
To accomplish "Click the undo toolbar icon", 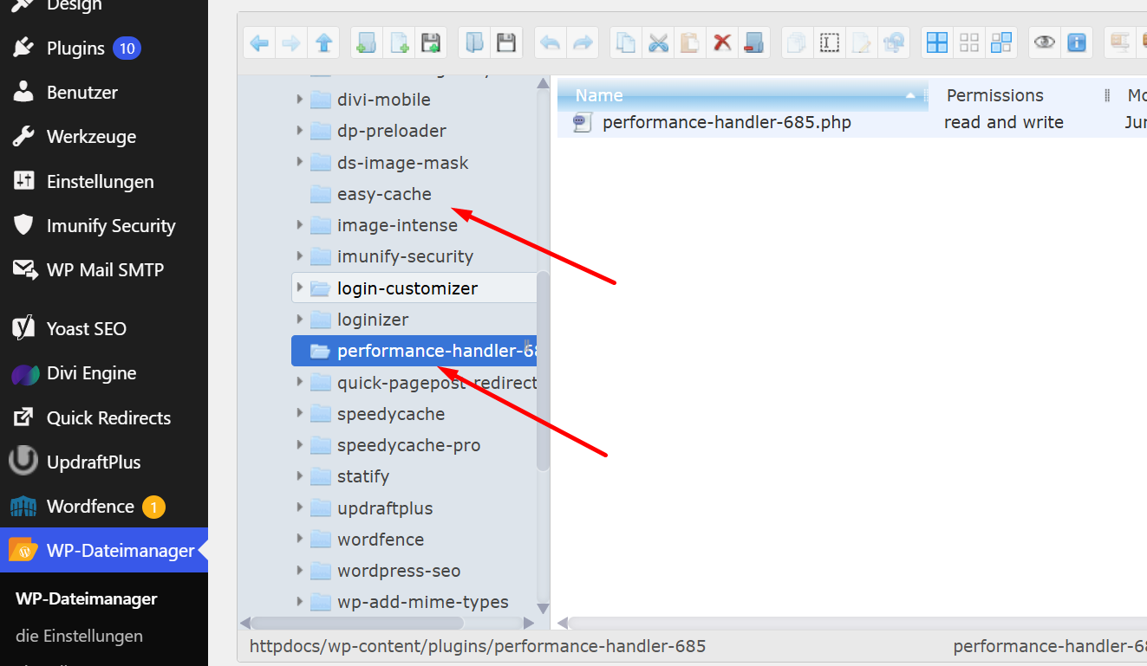I will click(550, 42).
